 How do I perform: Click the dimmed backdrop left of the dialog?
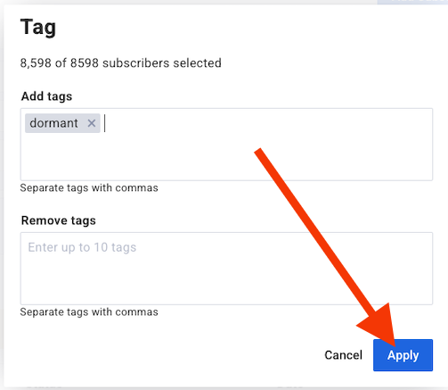tap(2, 195)
